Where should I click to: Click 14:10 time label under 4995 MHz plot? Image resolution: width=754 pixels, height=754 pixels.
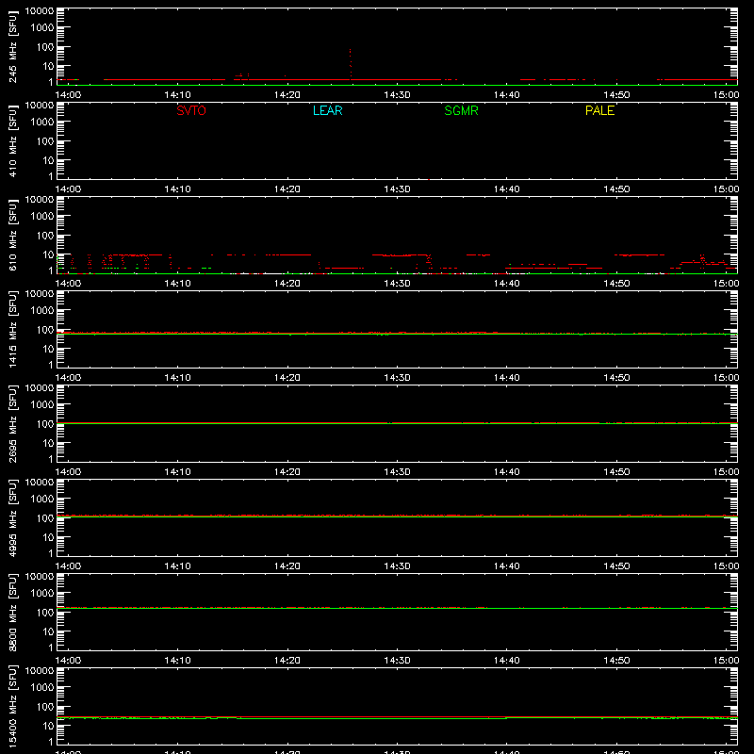coord(177,566)
